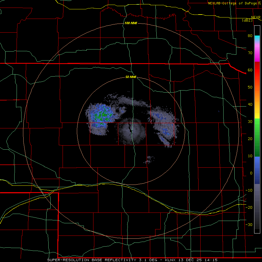Click the 0 dBZ scale label
The image size is (262, 262).
251,173
